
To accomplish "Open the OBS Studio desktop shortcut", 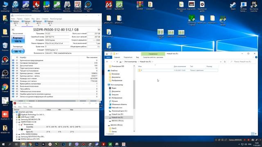I will click(5, 74).
